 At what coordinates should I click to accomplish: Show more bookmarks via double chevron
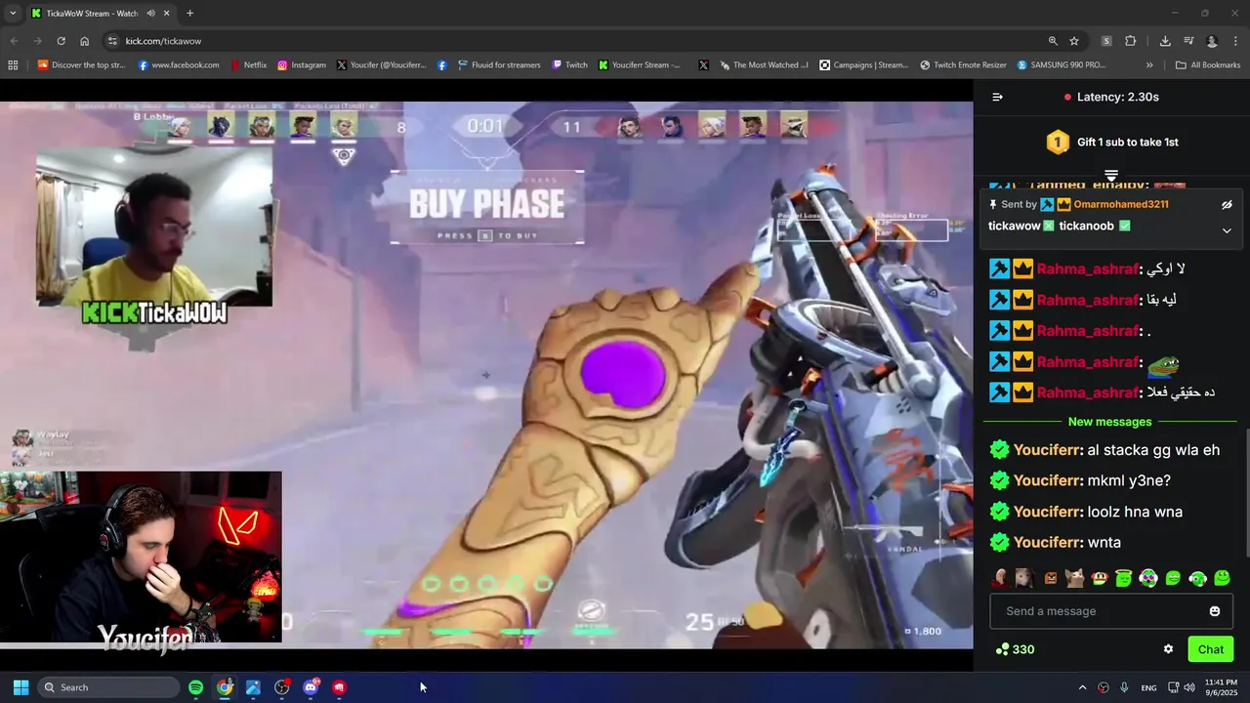click(1149, 65)
